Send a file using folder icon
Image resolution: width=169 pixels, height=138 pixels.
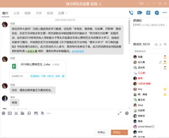[22, 113]
